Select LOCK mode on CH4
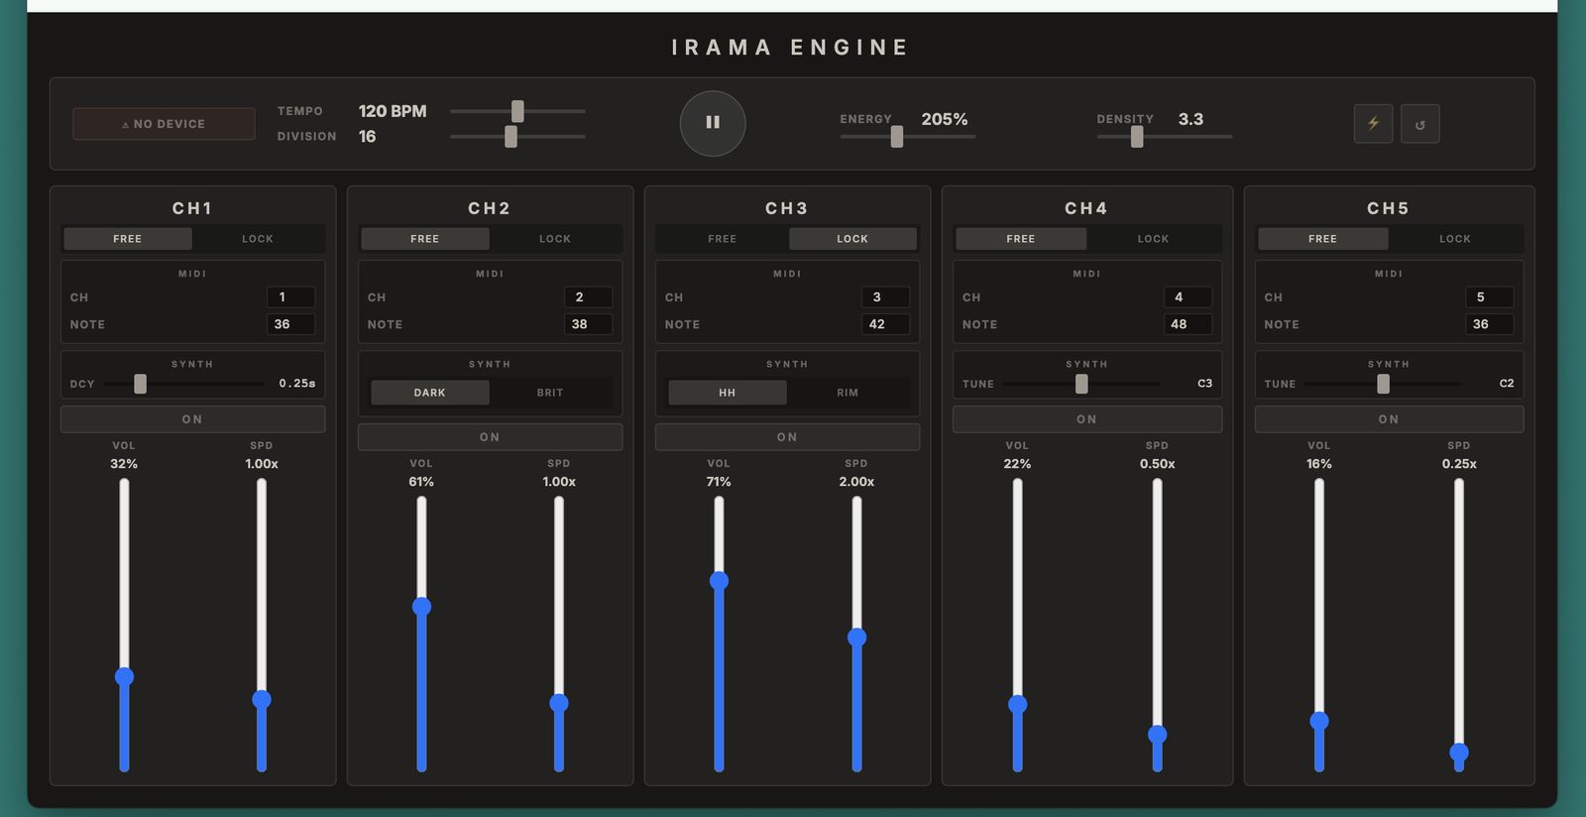The image size is (1586, 817). point(1154,239)
